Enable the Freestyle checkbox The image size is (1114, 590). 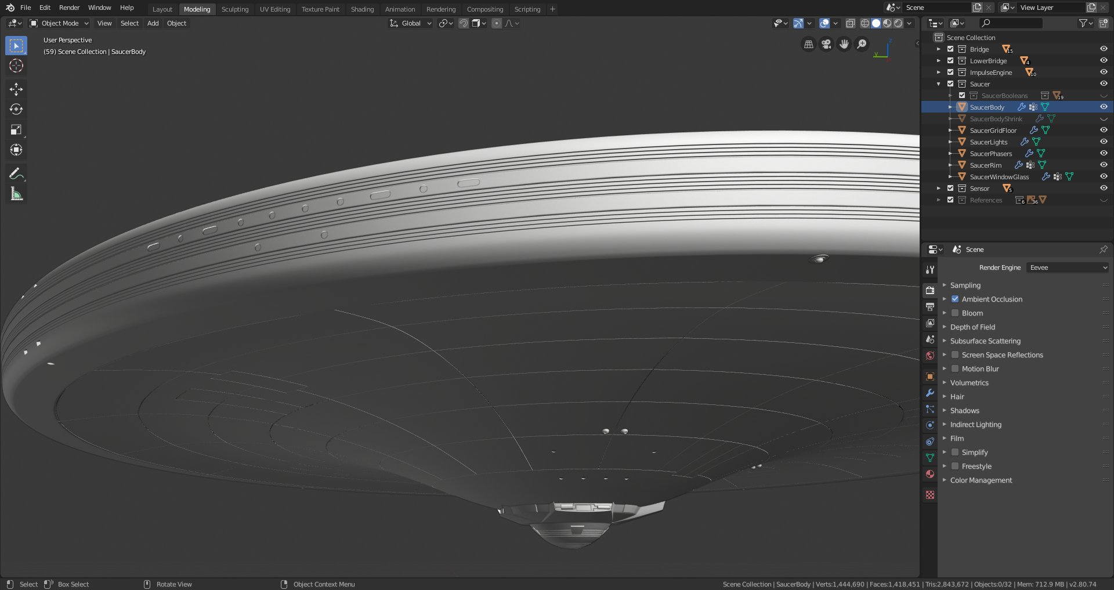[955, 466]
